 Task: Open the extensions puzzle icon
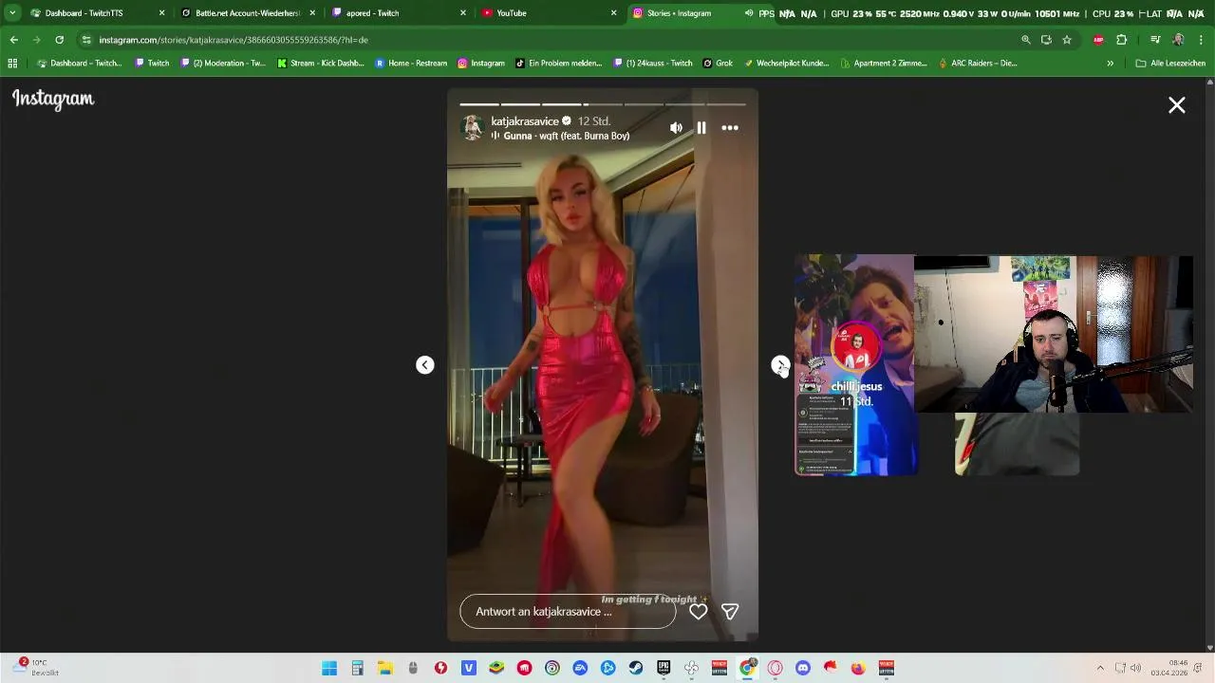[x=1122, y=40]
